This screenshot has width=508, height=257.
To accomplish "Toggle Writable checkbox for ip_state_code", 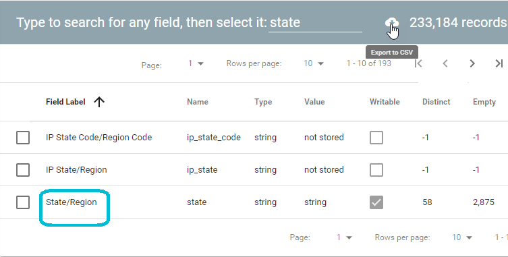I will [x=376, y=138].
